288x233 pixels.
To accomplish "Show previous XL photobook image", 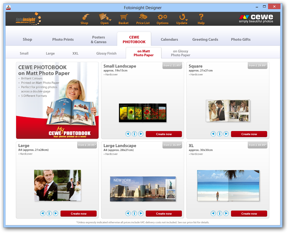I will [x=213, y=213].
